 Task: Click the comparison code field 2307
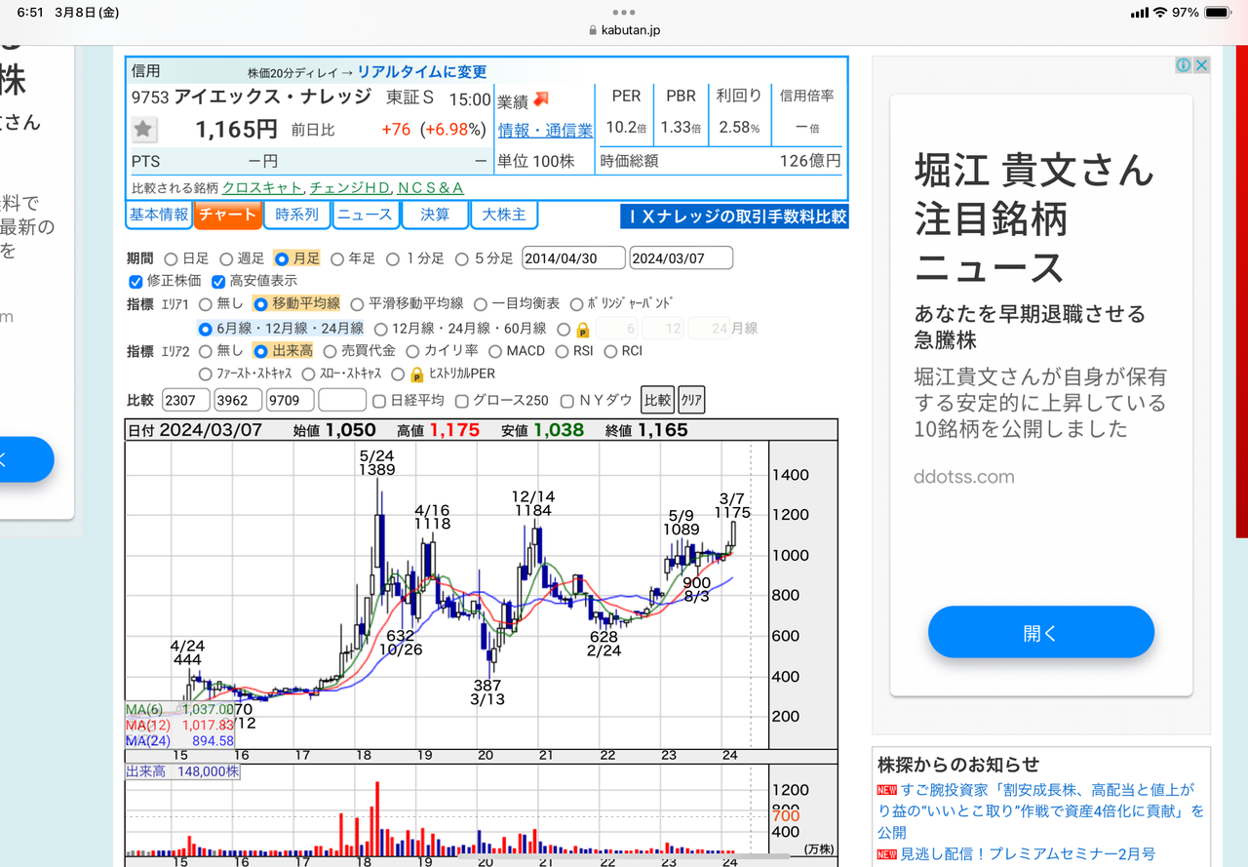(186, 400)
